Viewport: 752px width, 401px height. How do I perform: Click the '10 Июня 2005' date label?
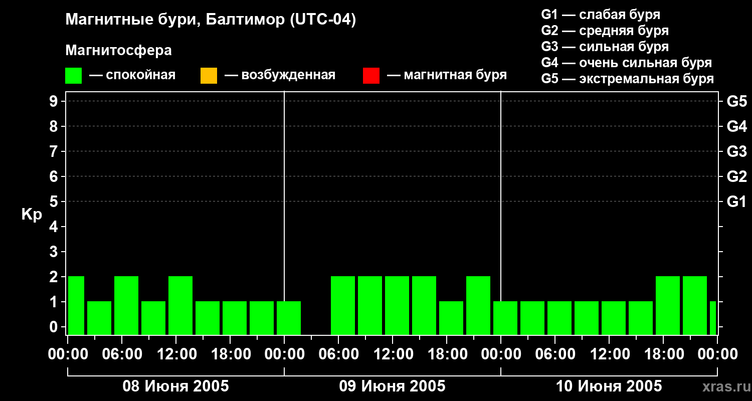pos(609,386)
